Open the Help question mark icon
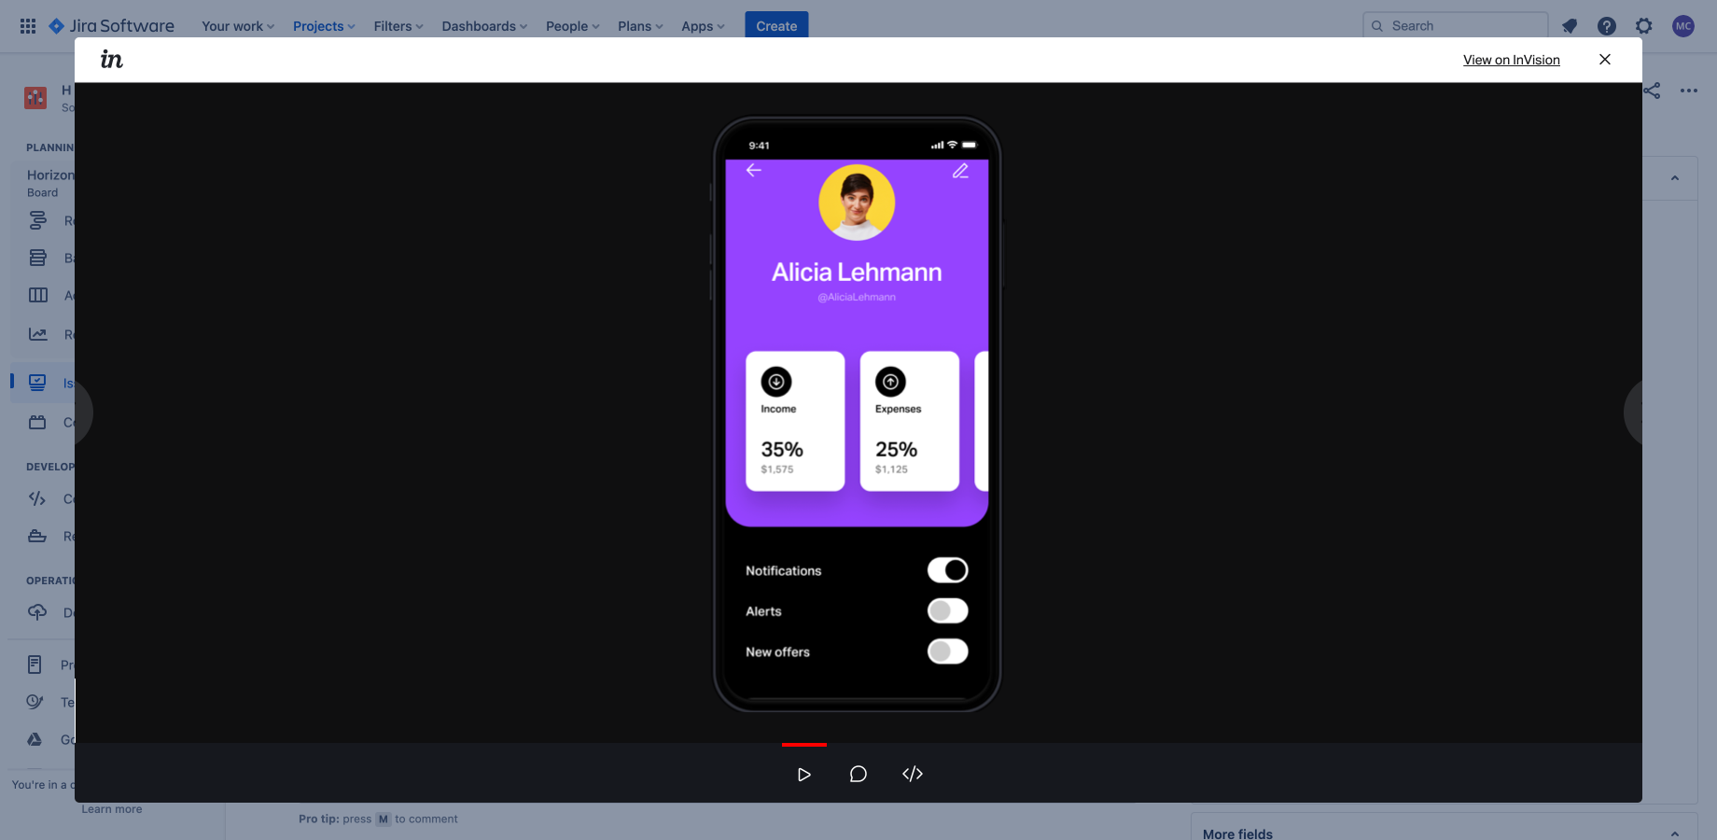This screenshot has height=840, width=1717. point(1607,26)
